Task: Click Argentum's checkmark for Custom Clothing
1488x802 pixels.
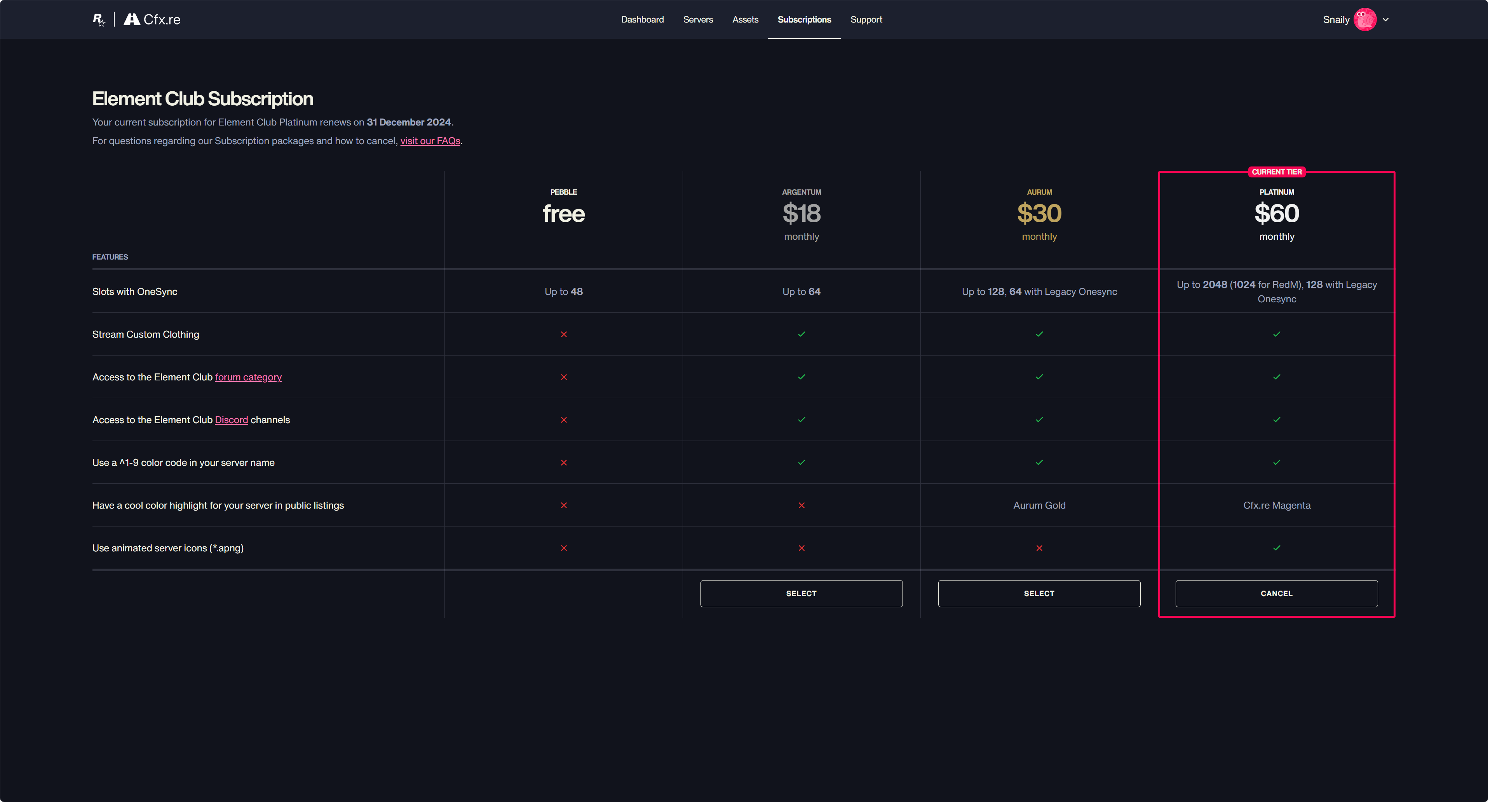Action: coord(802,335)
